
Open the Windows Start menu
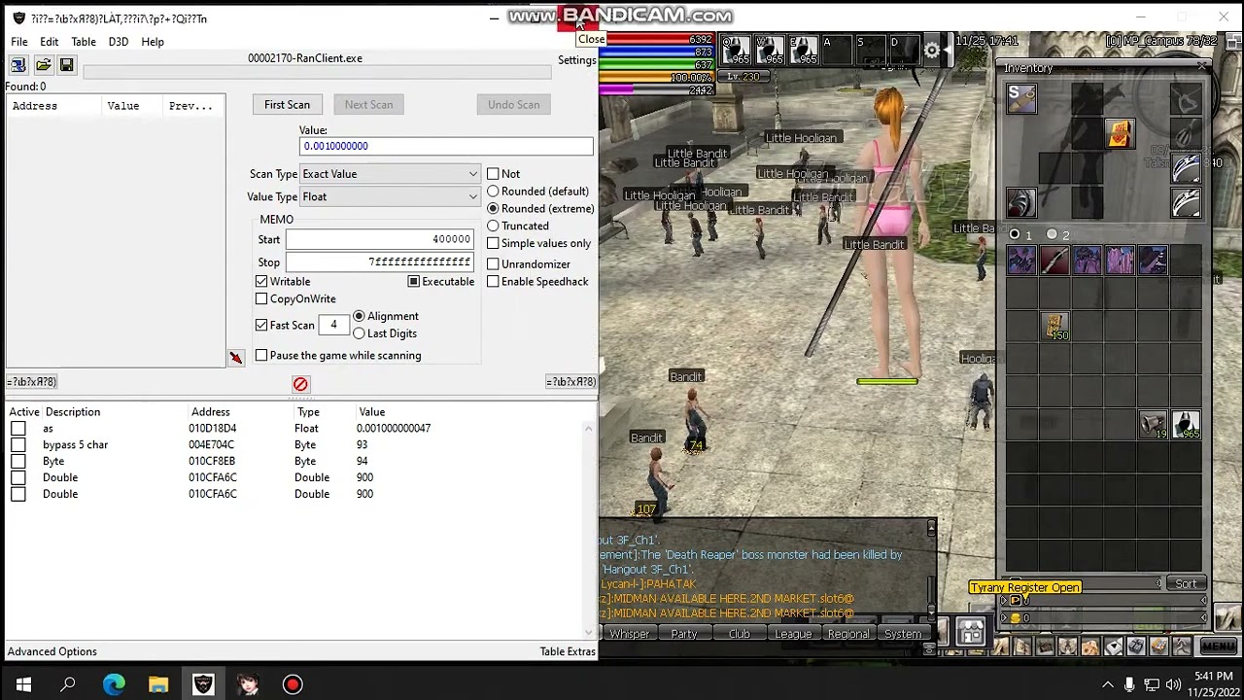[23, 684]
